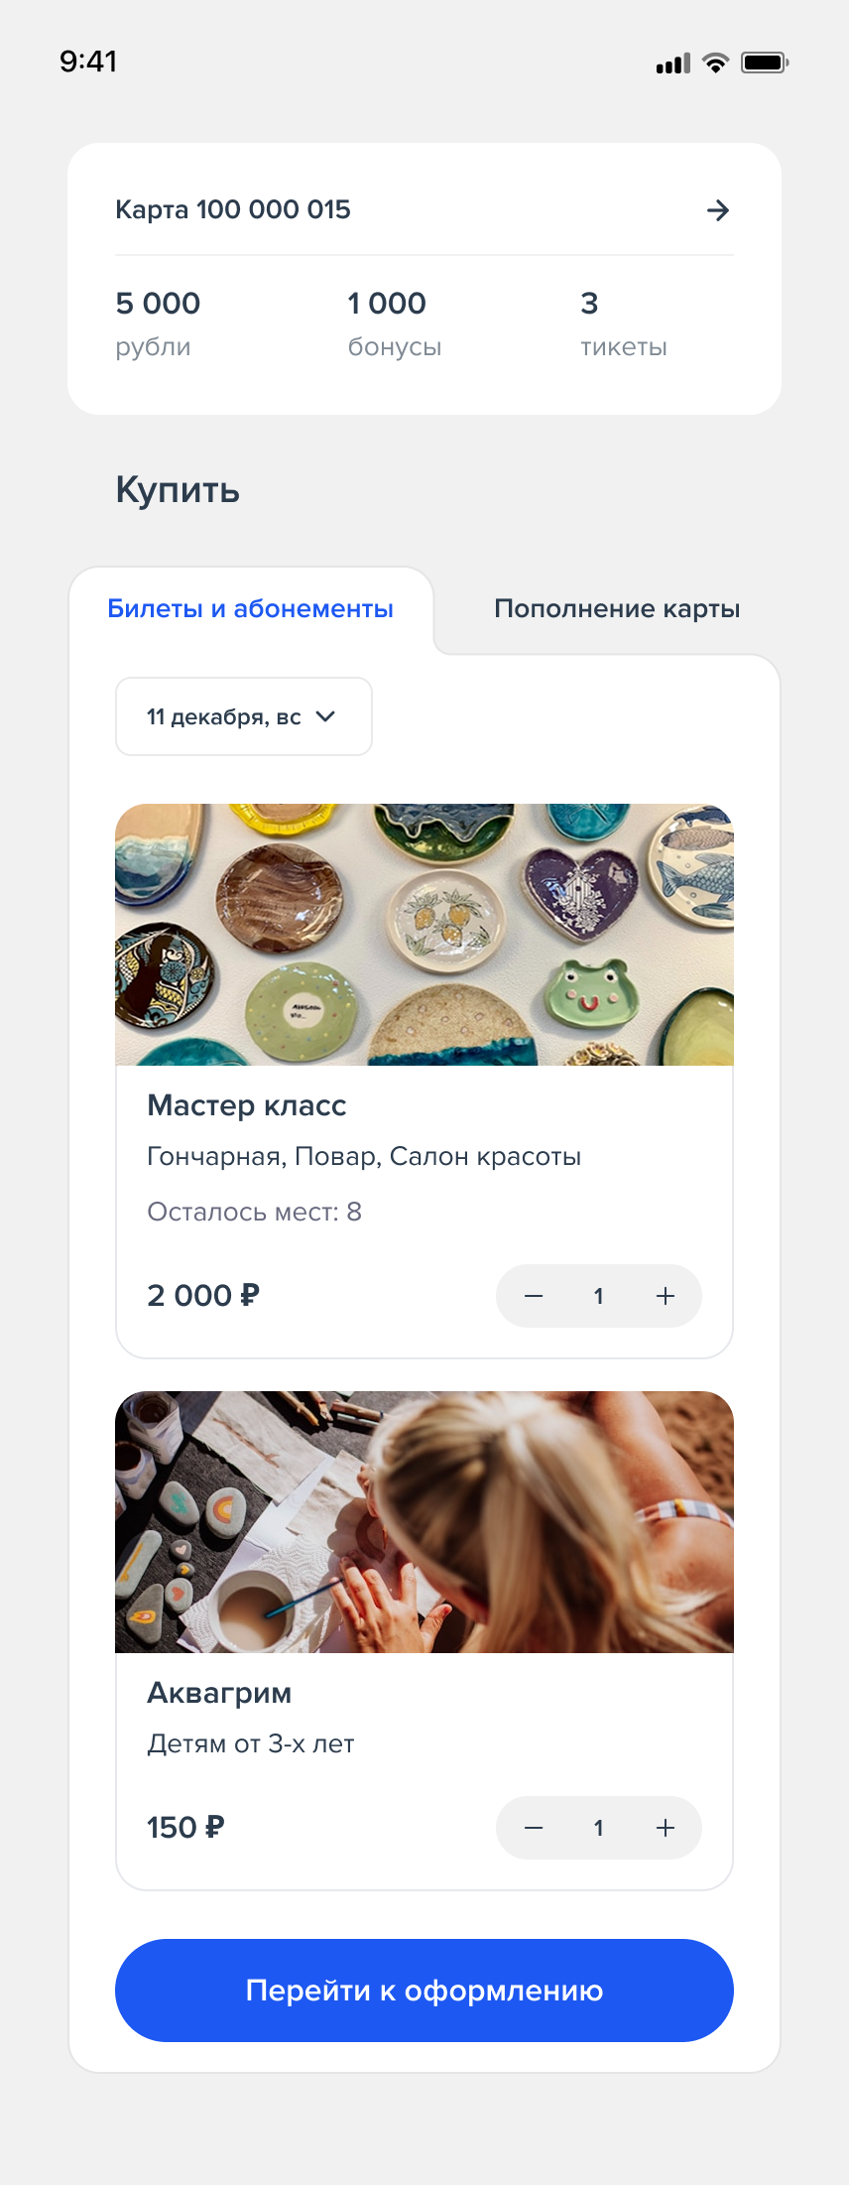
Task: Open the Карта 100 000 015 header
Action: click(x=233, y=209)
